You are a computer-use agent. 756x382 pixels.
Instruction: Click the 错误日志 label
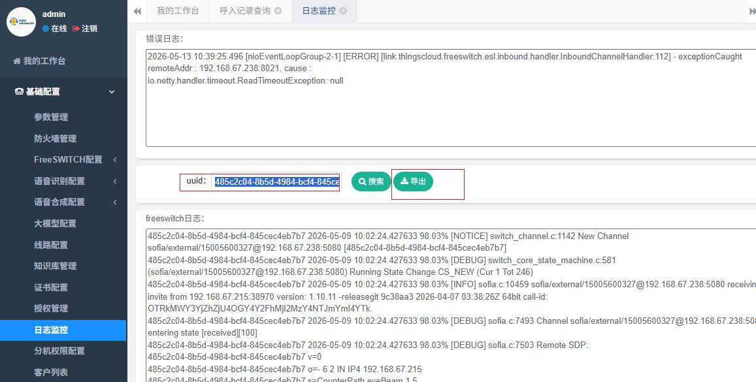(165, 39)
